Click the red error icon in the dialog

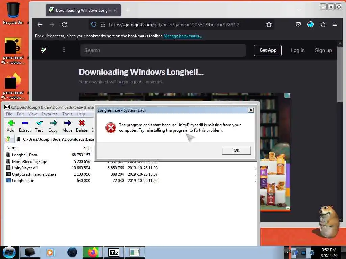(x=111, y=128)
